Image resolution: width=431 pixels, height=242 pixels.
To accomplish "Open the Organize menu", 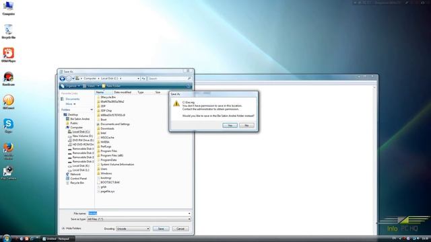I will pyautogui.click(x=70, y=86).
